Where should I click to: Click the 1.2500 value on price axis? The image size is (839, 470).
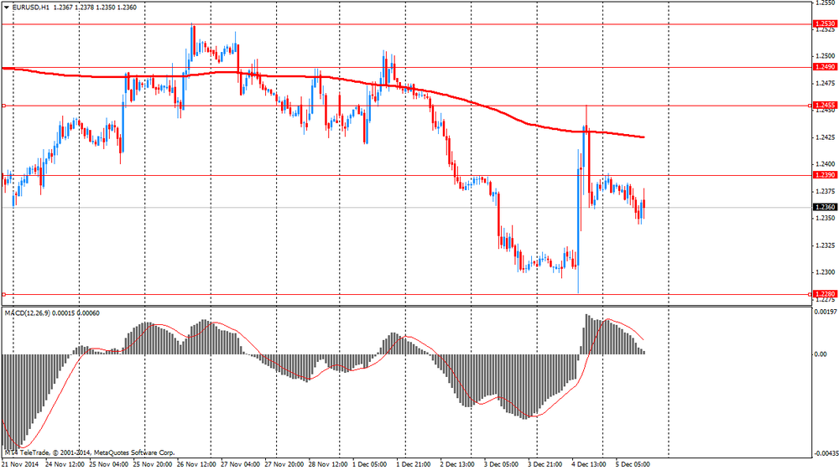(825, 56)
